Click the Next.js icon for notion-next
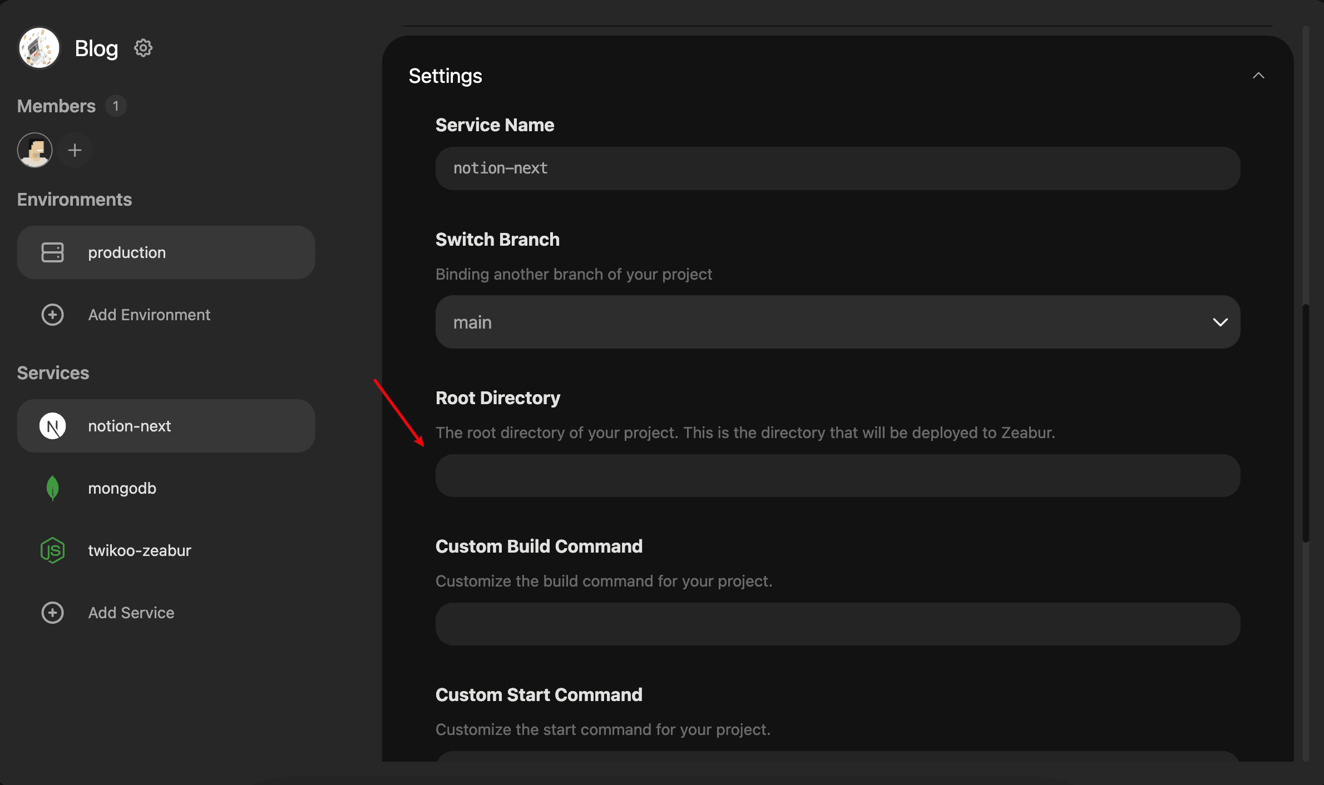Screen dimensions: 1324x785 click(x=53, y=426)
